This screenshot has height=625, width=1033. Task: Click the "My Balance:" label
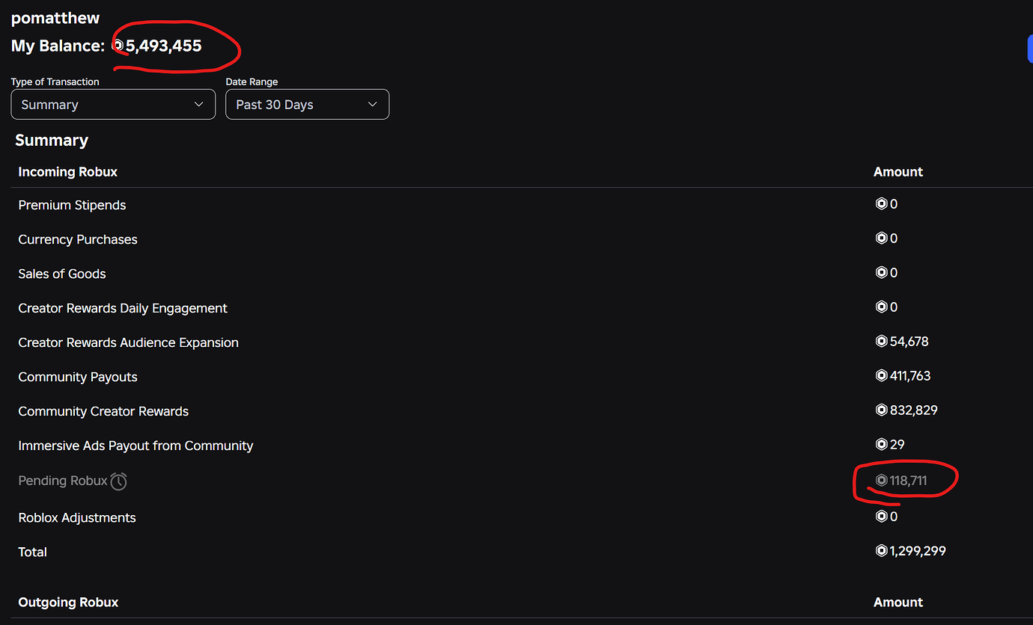coord(58,46)
